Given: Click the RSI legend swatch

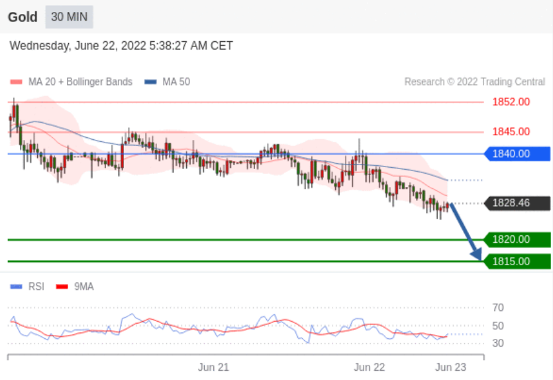Looking at the screenshot, I should [16, 286].
